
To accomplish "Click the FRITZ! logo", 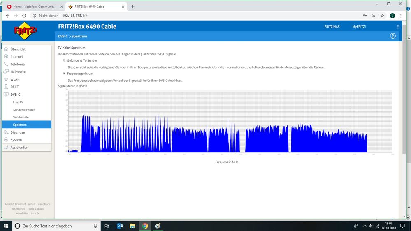I will tap(26, 31).
